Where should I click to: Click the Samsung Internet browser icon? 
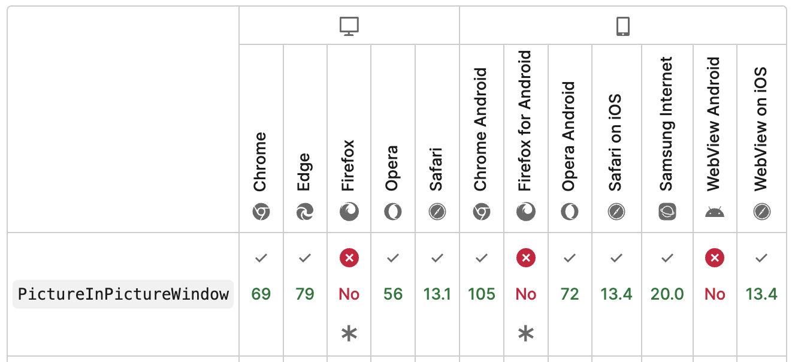667,212
